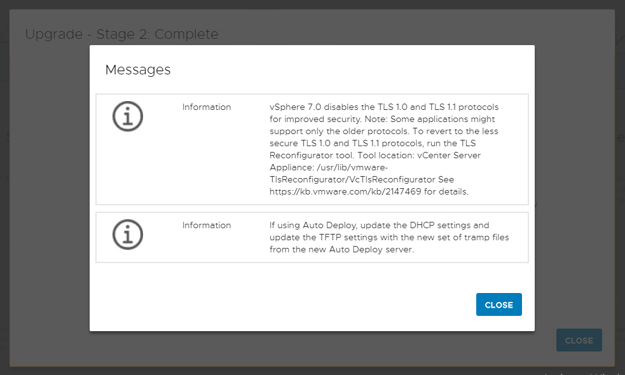Click the 'vSphere 7.0 disables the TLS' first line
The image size is (625, 375).
[x=384, y=107]
